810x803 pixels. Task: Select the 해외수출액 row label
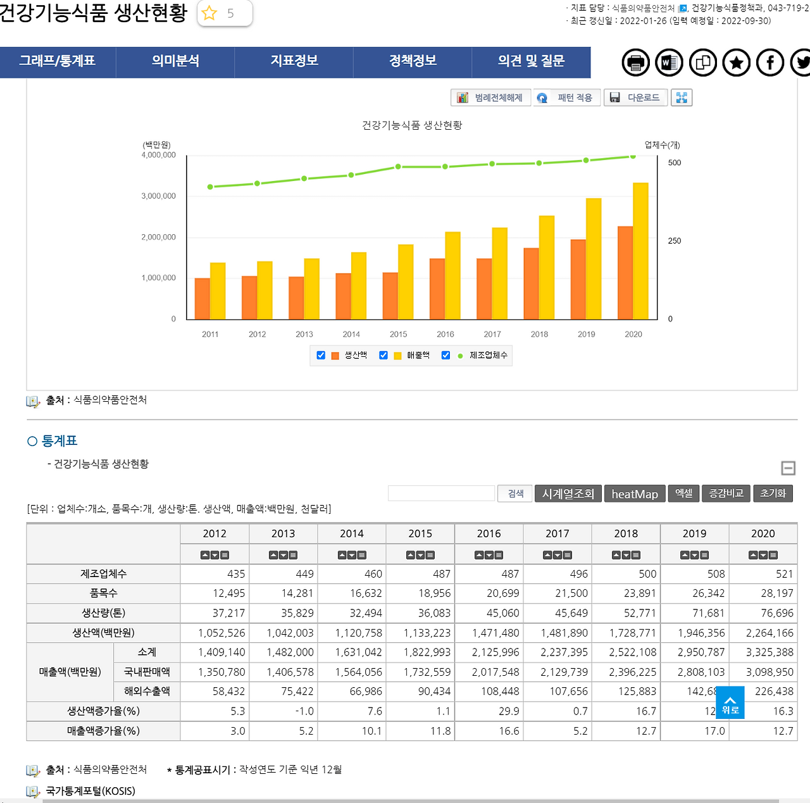point(147,692)
